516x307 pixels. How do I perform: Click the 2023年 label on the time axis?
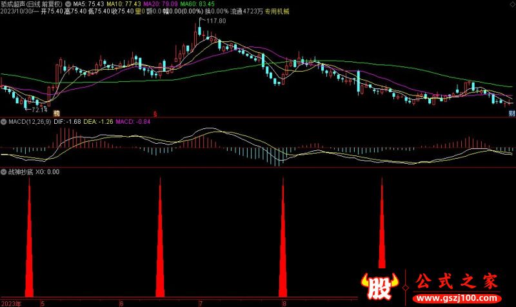click(11, 302)
